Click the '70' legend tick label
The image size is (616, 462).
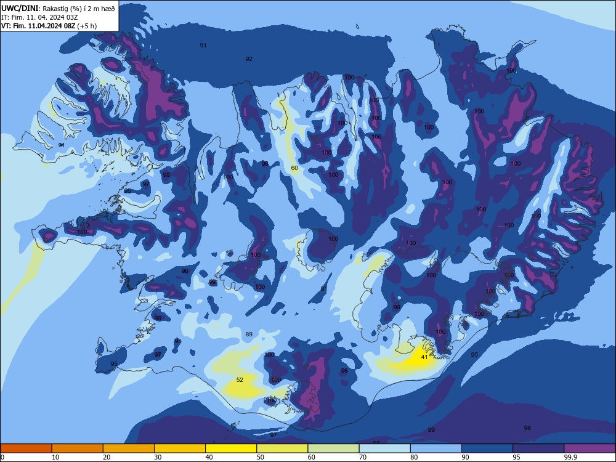point(363,457)
